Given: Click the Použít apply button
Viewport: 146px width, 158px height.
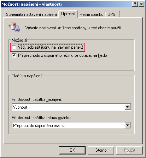Looking at the screenshot, I should click(129, 150).
